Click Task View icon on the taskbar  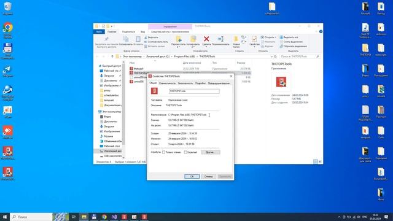coord(74,217)
